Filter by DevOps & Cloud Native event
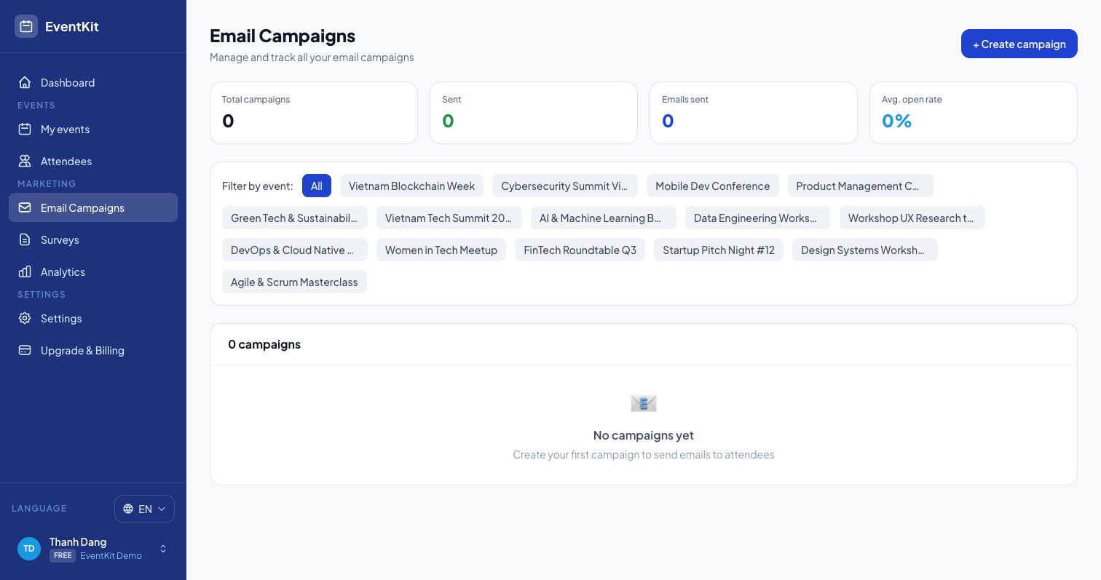This screenshot has width=1101, height=580. 295,250
